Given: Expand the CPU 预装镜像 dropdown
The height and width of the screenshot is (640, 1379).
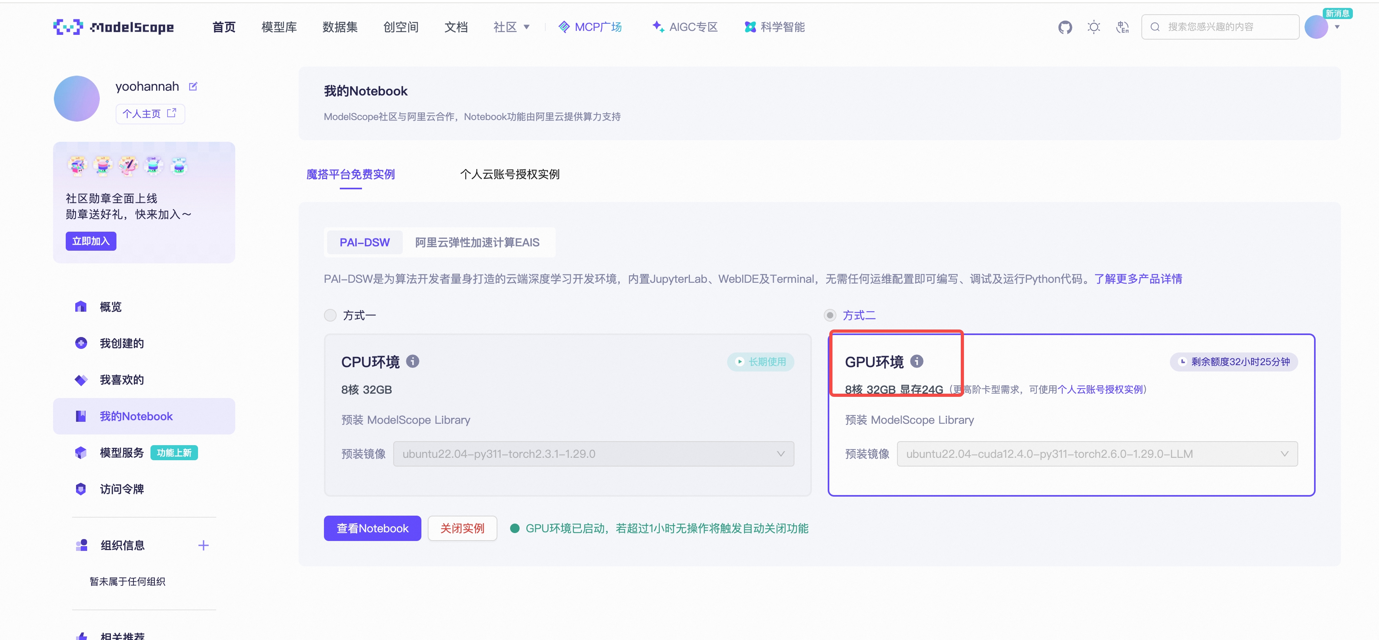Looking at the screenshot, I should (x=593, y=454).
